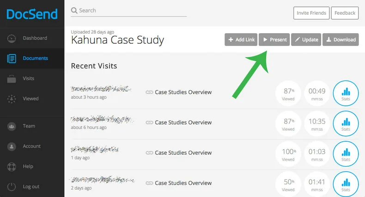Screen dimensions: 365x197
Task: Click link icon in the 3 hours ago row
Action: click(x=149, y=92)
